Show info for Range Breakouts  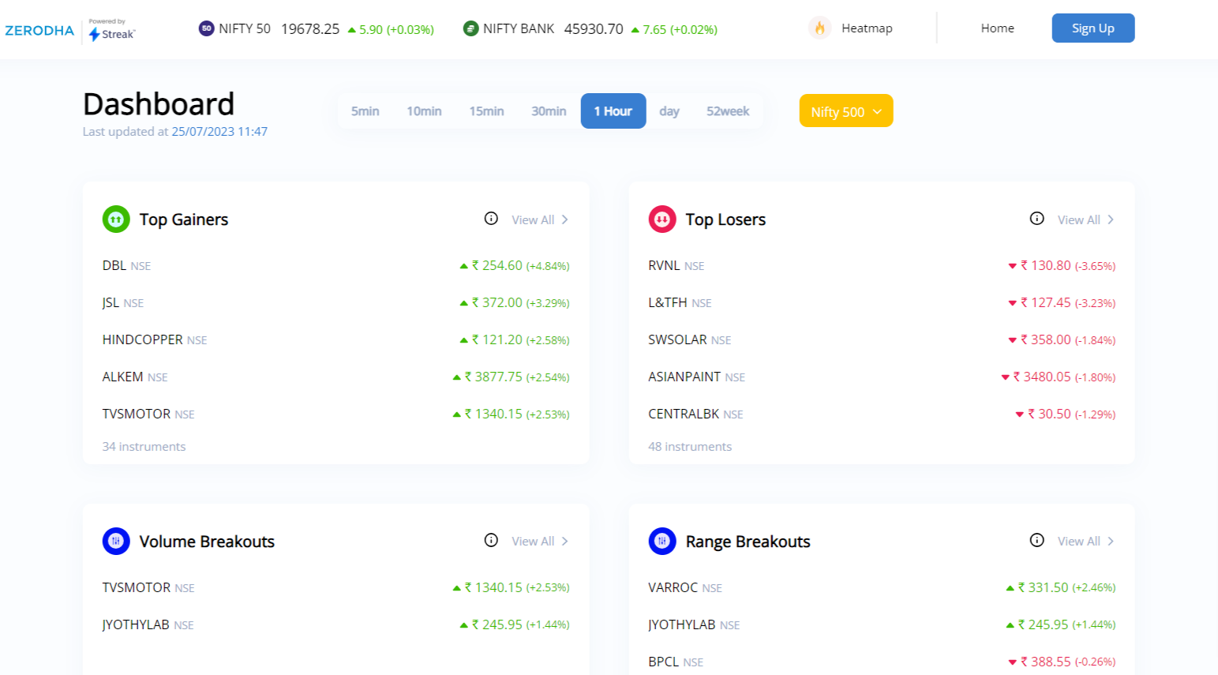pos(1037,540)
